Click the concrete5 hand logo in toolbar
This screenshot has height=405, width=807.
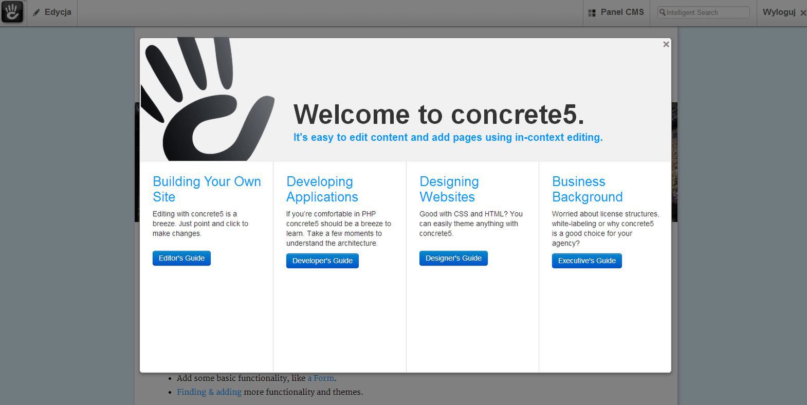coord(12,12)
